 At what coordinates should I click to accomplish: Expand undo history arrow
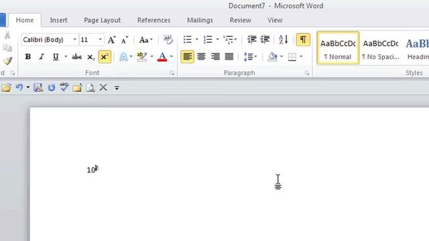[x=28, y=88]
